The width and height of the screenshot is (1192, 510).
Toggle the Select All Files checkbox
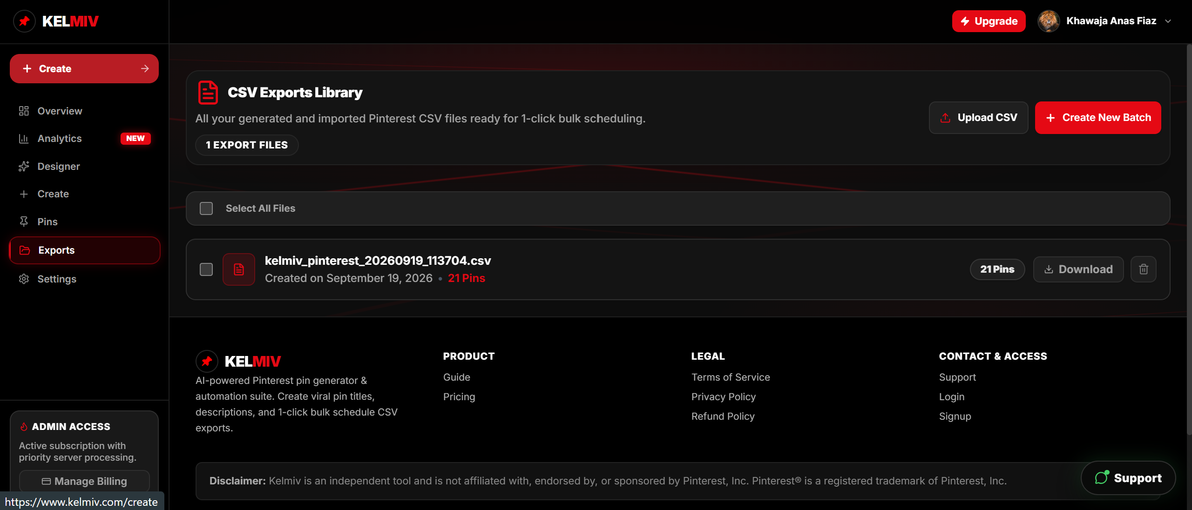206,208
